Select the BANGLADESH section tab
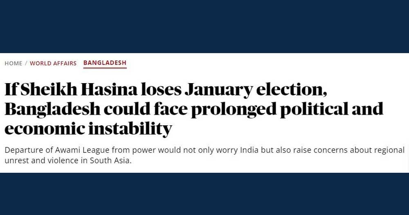 click(x=105, y=63)
